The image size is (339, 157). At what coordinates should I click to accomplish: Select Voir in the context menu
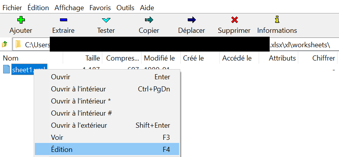click(x=107, y=137)
